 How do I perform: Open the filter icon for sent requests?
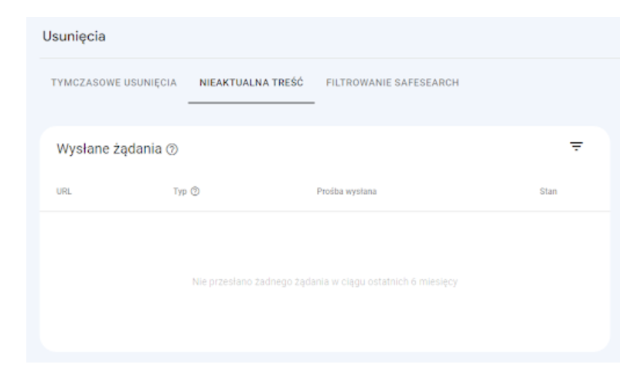point(576,146)
